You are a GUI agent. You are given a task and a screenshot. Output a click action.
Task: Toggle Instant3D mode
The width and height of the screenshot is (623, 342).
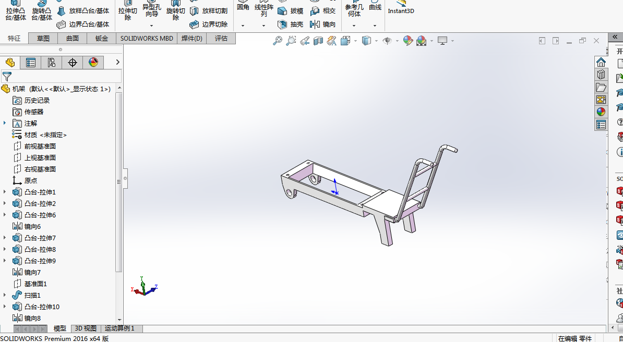(x=401, y=7)
